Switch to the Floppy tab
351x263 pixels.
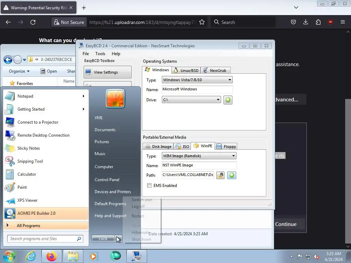226,147
